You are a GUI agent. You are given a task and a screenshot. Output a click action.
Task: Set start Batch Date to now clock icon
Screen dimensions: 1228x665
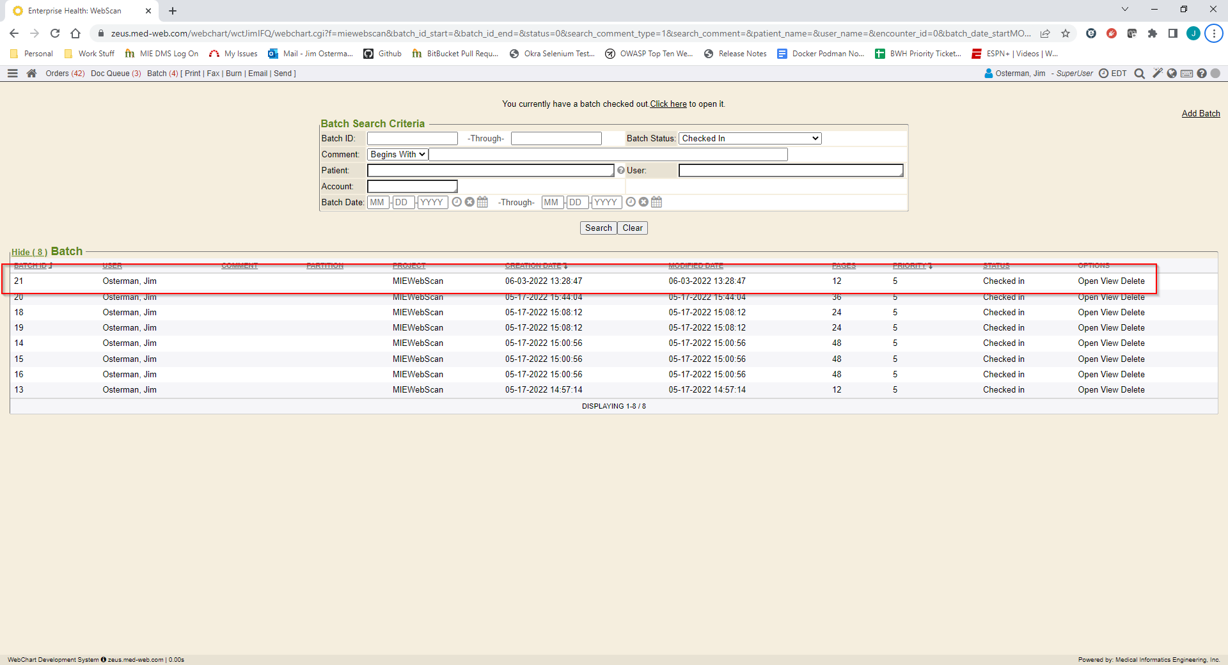(x=457, y=202)
